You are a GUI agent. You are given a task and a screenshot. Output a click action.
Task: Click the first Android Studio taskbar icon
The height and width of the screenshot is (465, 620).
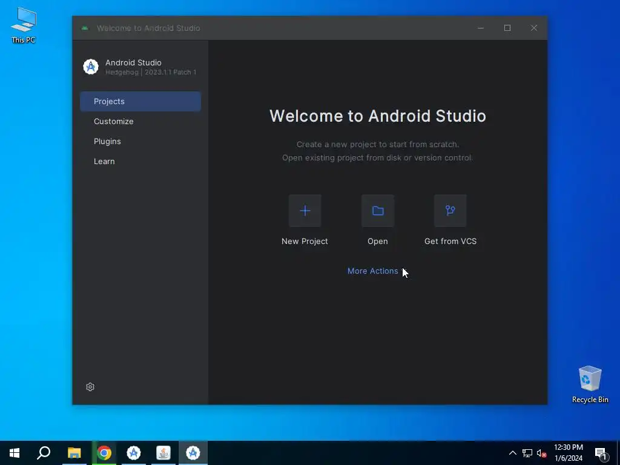tap(134, 453)
